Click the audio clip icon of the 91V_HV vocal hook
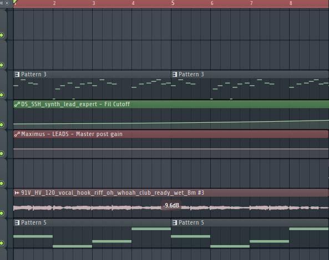The image size is (329, 260). point(17,193)
